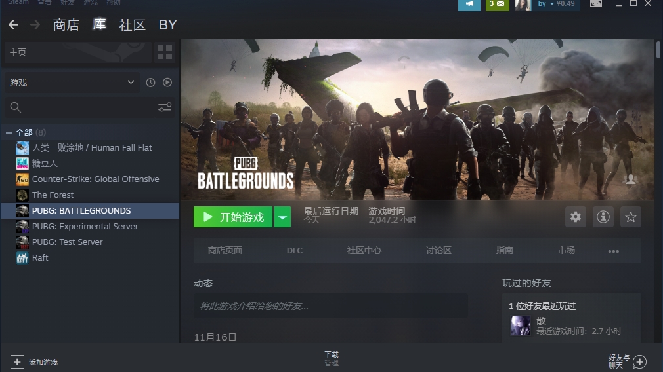Viewport: 663px width, 372px height.
Task: Select Human Fall Flat game icon
Action: point(22,147)
